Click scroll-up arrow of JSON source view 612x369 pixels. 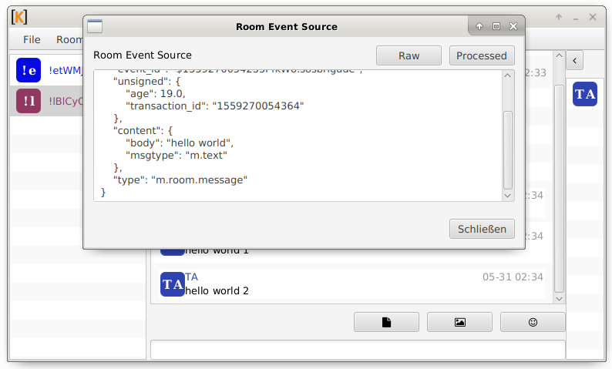click(507, 75)
